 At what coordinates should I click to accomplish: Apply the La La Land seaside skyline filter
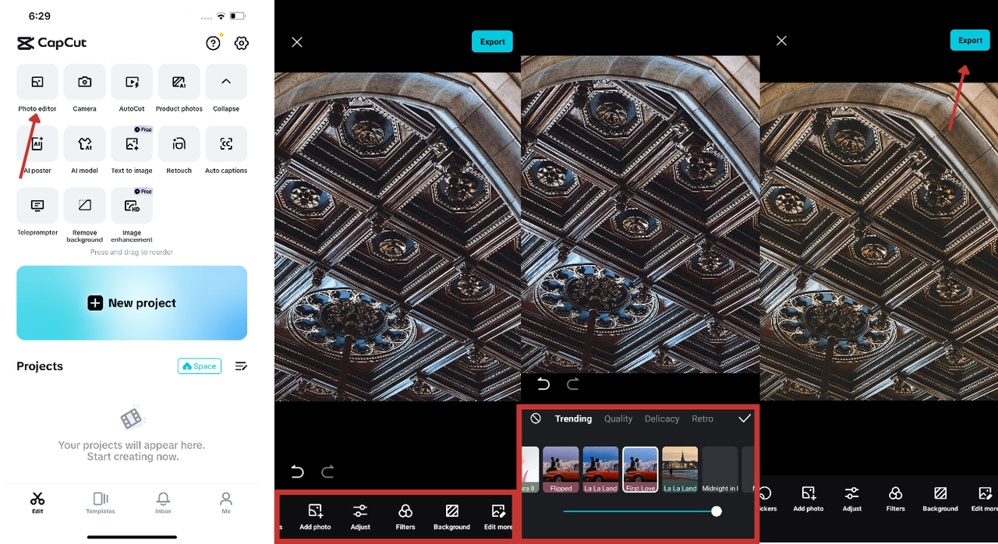(680, 469)
